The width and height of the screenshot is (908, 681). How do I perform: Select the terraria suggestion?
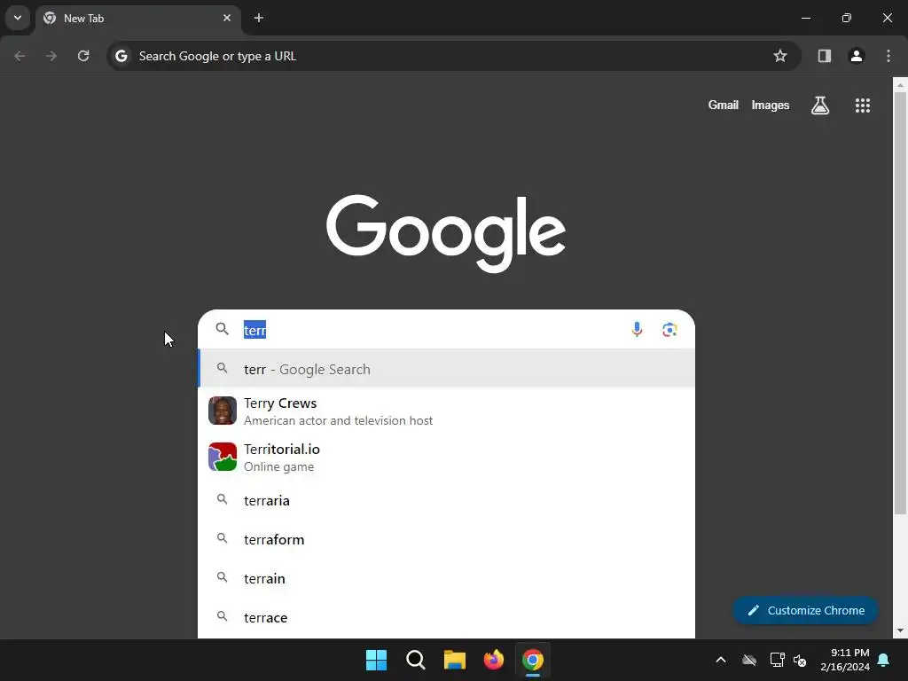tap(447, 500)
